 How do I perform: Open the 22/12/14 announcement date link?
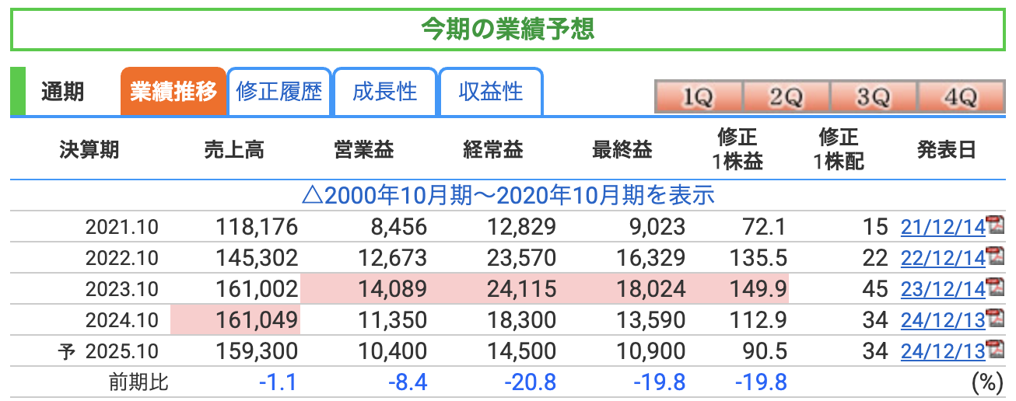tap(943, 258)
